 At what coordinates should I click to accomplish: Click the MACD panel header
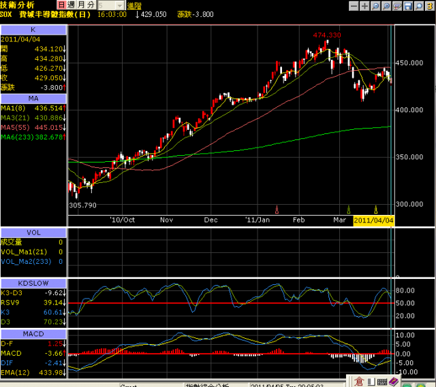[33, 334]
